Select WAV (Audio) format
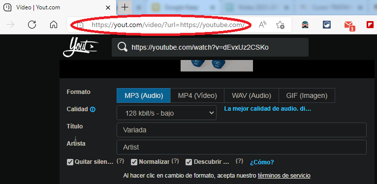Viewport: 377px width, 184px height. [x=251, y=95]
